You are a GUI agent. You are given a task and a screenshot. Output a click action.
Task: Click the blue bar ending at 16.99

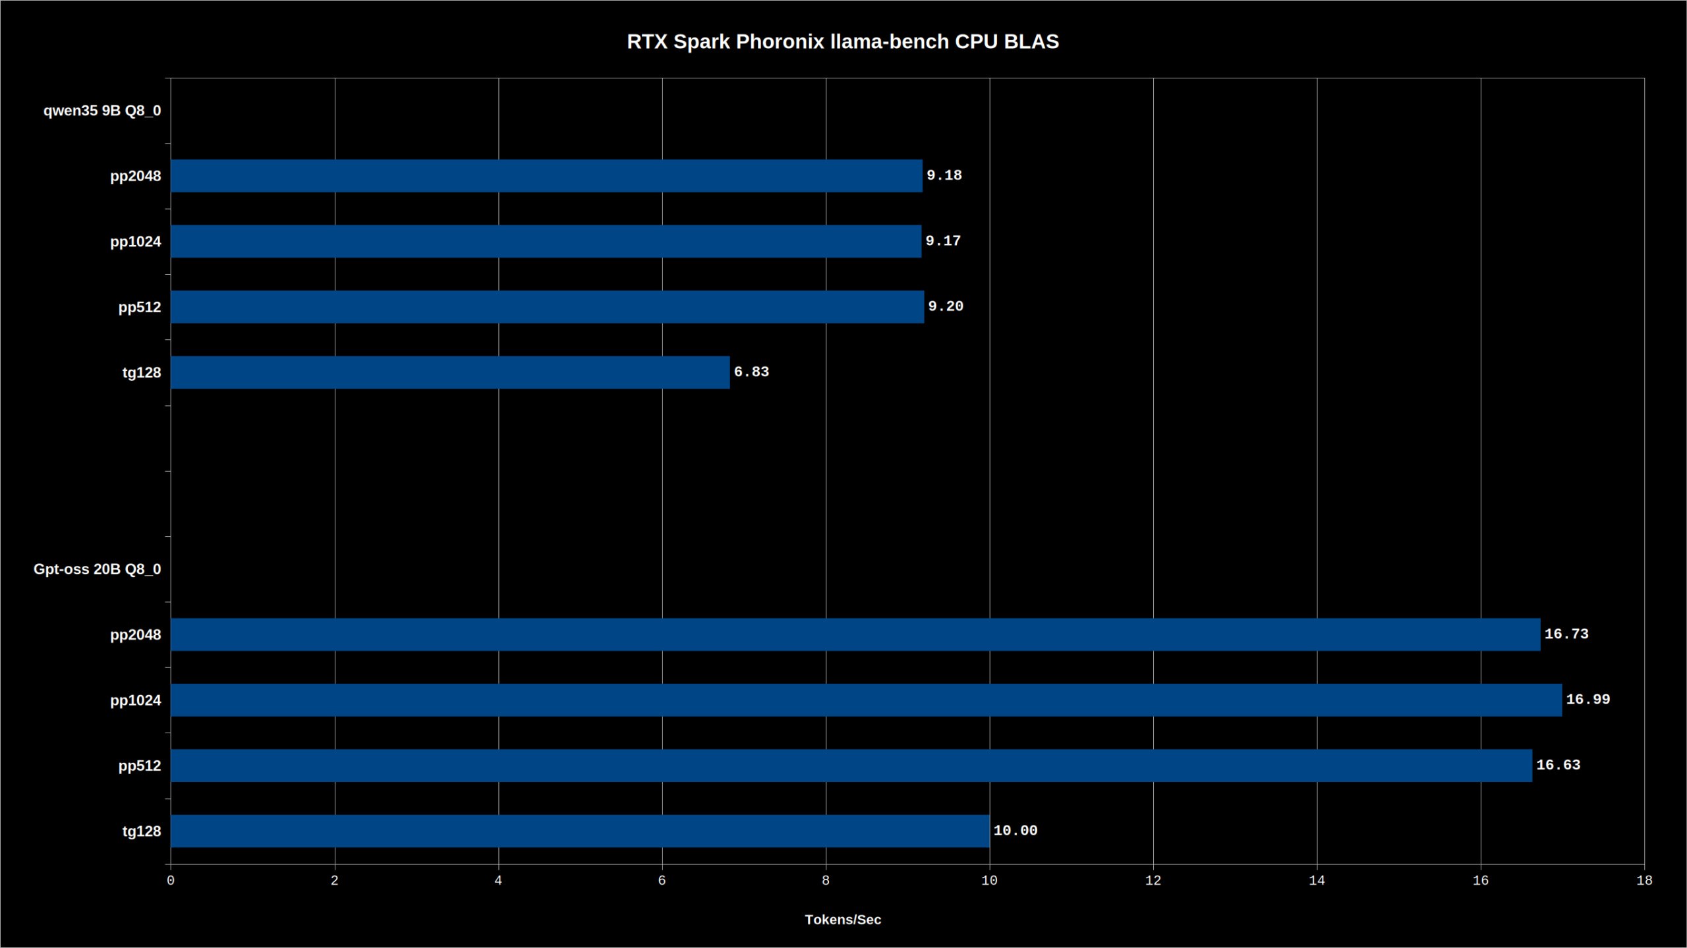(x=866, y=700)
